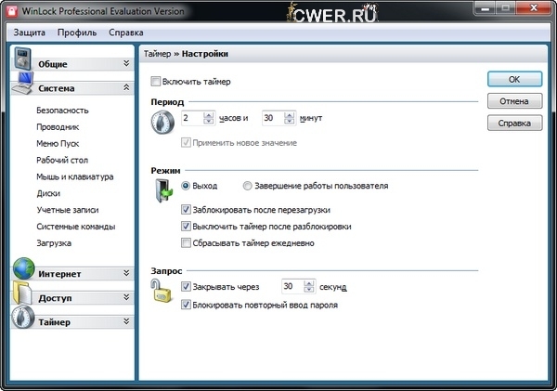Viewport: 557px width, 391px height.
Task: Click the padlock icon under Запрос
Action: 163,293
